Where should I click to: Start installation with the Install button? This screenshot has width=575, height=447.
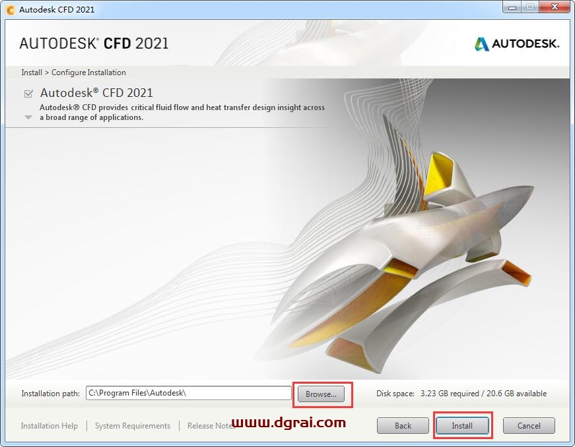coord(462,425)
